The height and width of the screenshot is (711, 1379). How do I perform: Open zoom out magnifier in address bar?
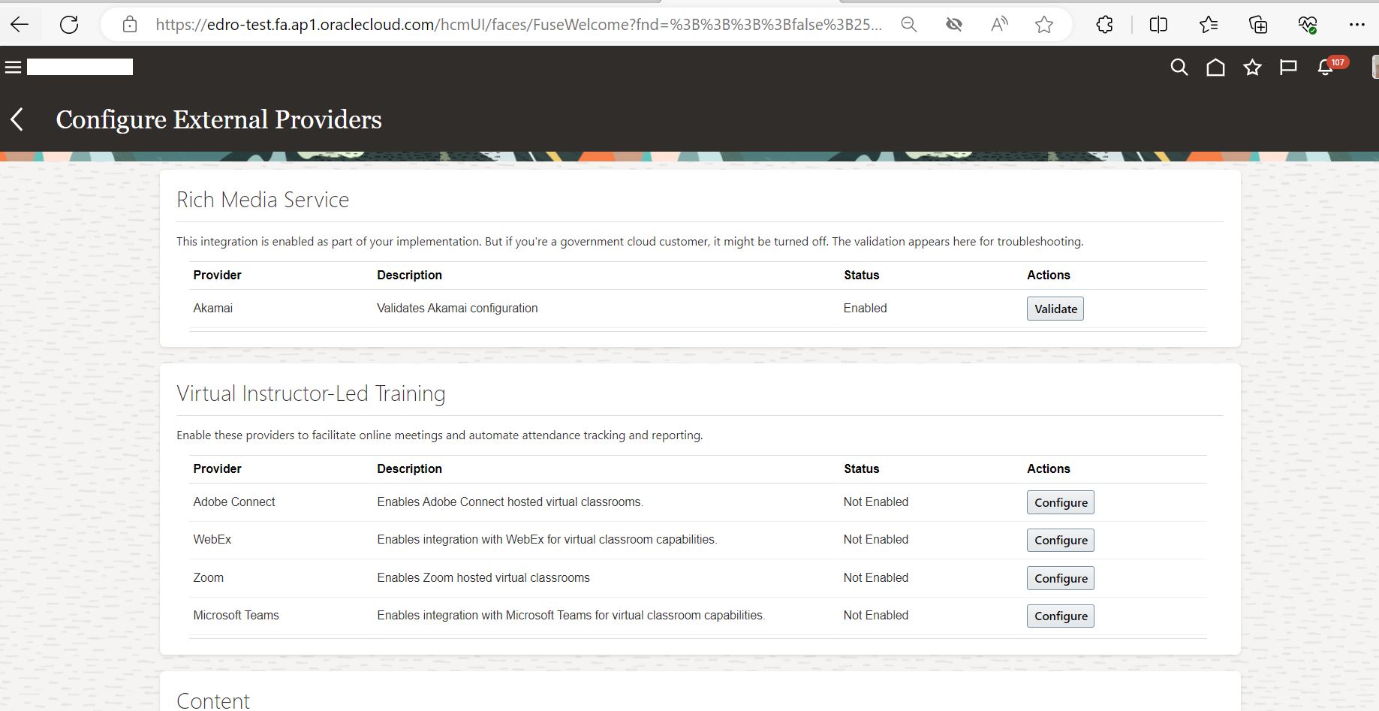point(909,25)
